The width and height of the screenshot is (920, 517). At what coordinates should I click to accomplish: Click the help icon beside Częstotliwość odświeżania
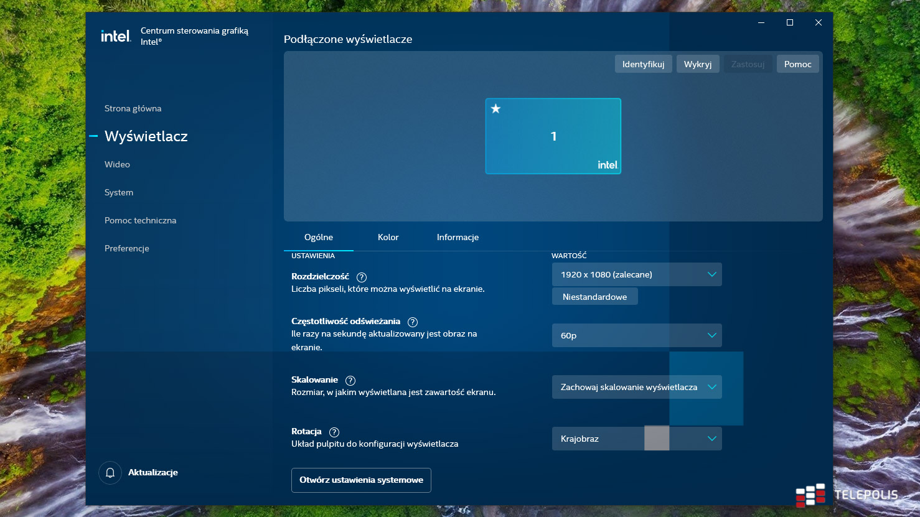tap(413, 322)
